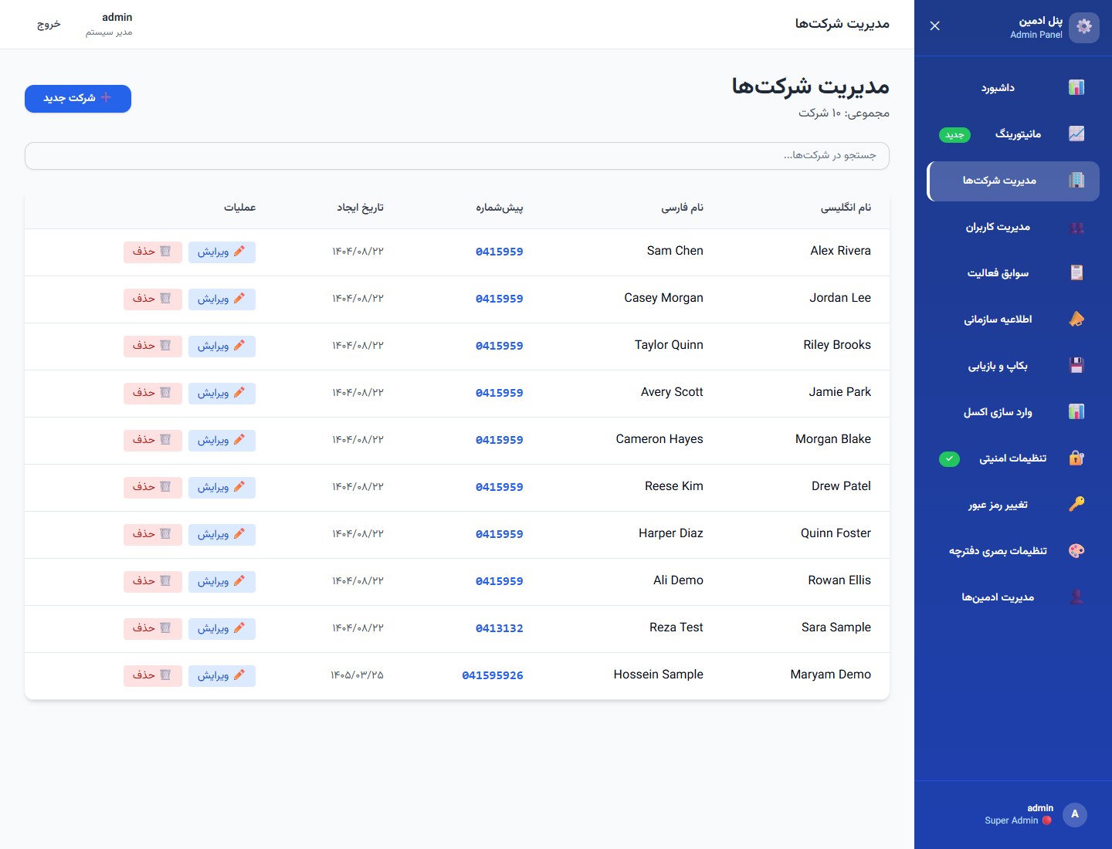
Task: Click the green checkmark badge beside security settings
Action: coord(949,459)
